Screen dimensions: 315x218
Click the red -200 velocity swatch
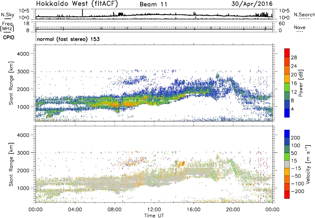(x=287, y=195)
